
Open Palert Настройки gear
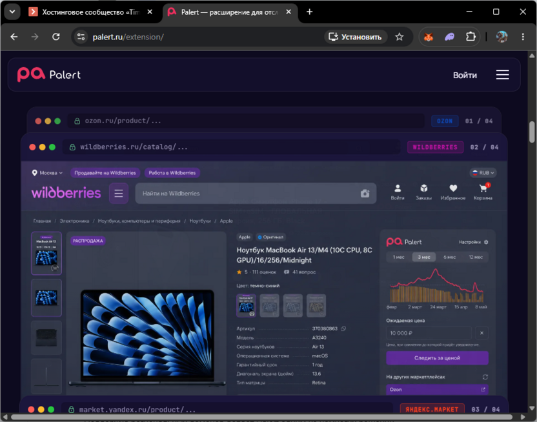click(x=473, y=242)
